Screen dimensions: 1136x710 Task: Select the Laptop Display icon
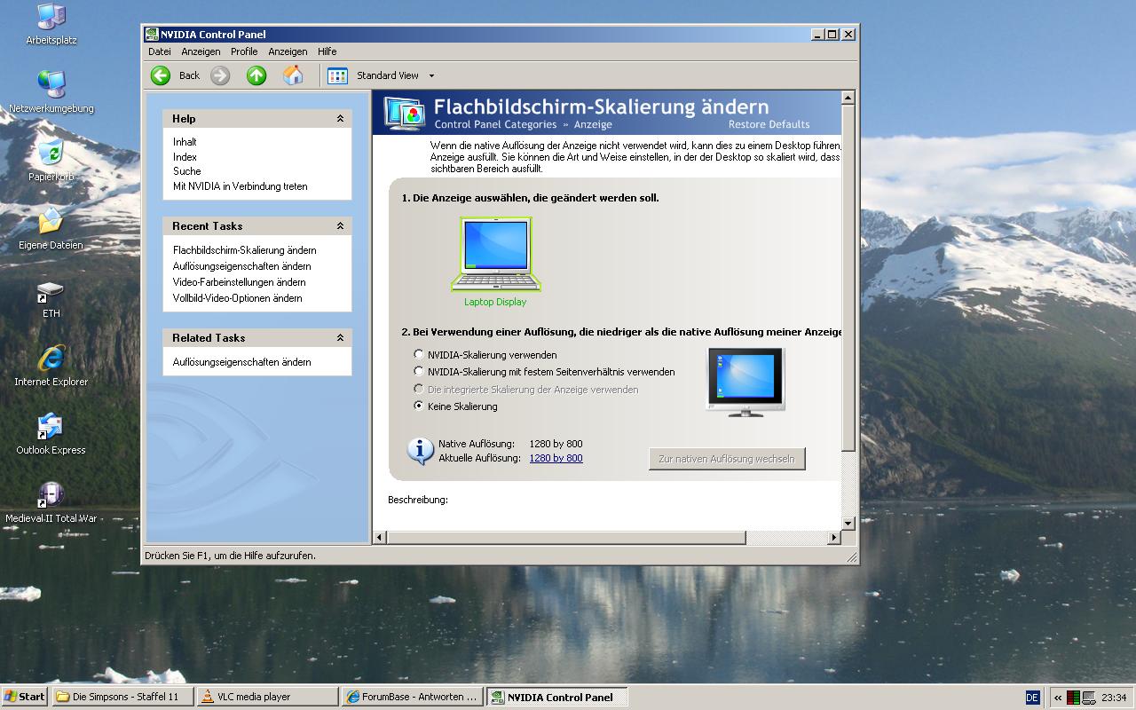pyautogui.click(x=495, y=255)
